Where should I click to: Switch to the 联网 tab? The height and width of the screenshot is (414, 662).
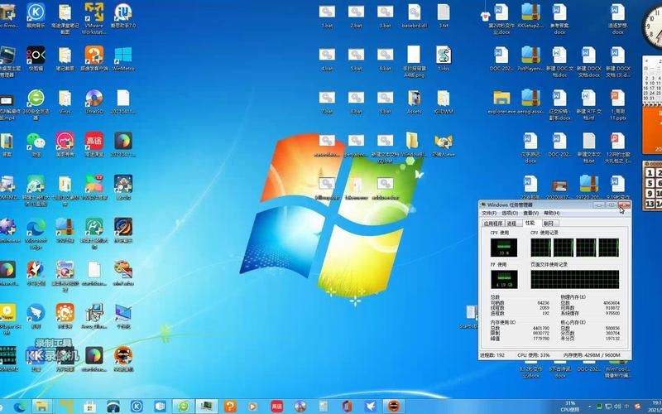tap(549, 224)
